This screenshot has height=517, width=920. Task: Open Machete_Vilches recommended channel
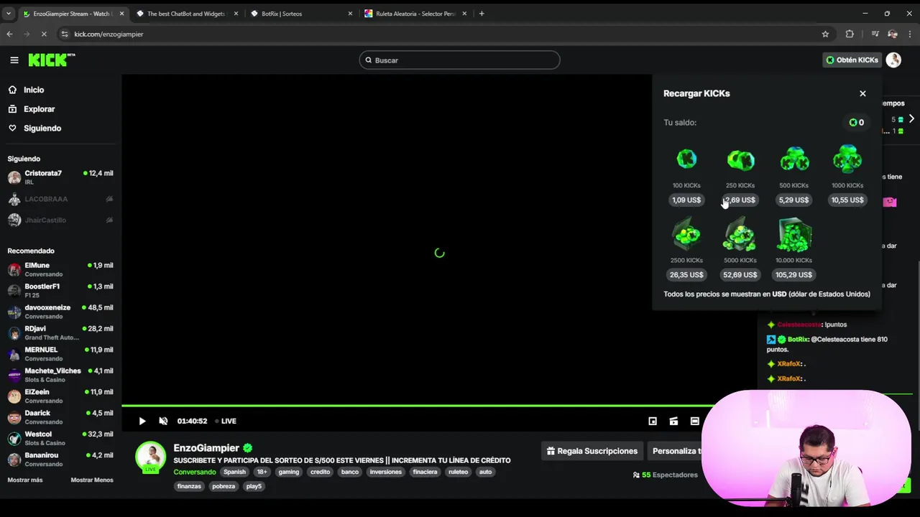tap(60, 375)
